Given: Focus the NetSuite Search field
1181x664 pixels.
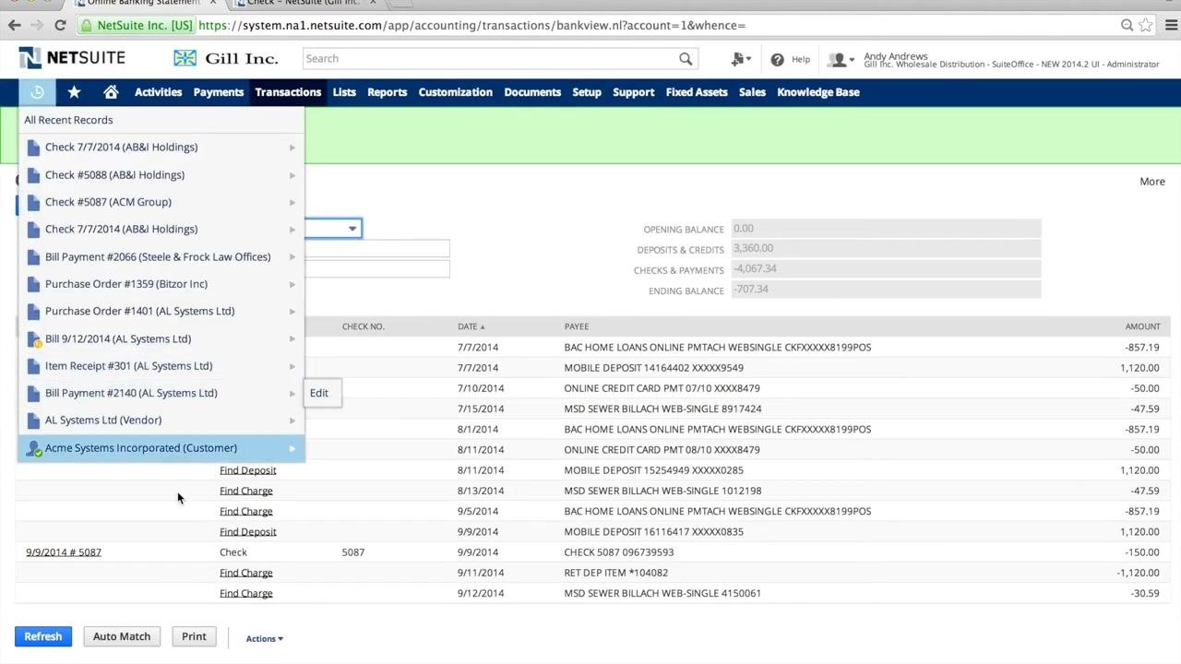Looking at the screenshot, I should 489,59.
